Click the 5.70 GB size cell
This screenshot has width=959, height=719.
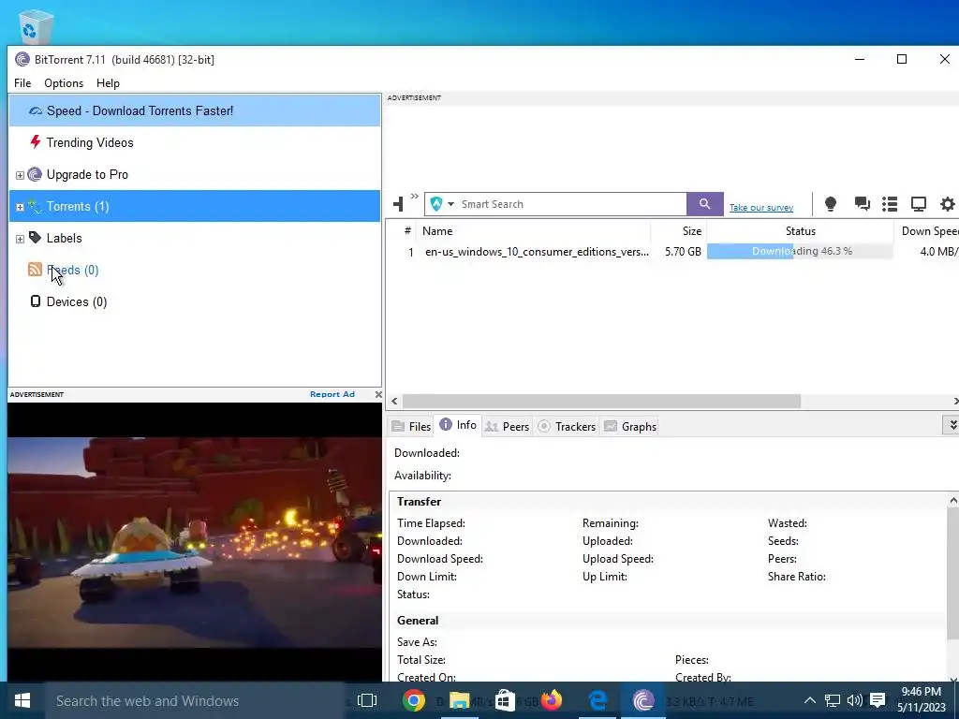tap(683, 251)
